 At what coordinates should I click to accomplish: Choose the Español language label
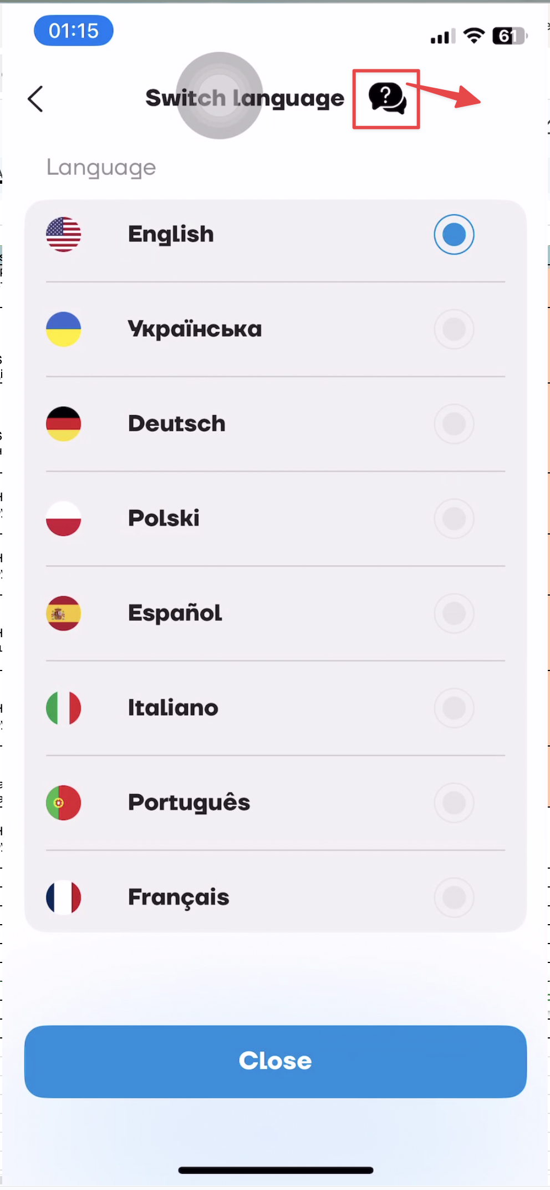coord(175,613)
